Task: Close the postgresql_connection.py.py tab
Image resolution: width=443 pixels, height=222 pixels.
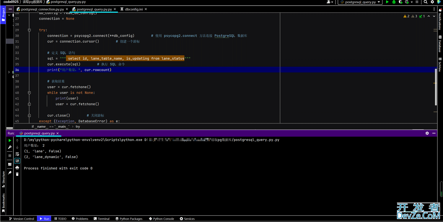Action: 67,9
